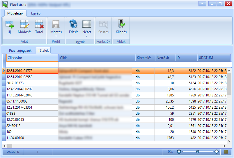Screen dimensions: 234x158
Task: Click the zoom out minus icon
Action: coord(179,152)
